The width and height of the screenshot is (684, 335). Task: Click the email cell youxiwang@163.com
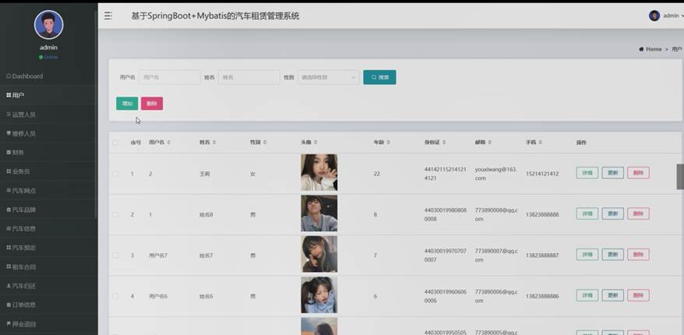click(x=496, y=174)
